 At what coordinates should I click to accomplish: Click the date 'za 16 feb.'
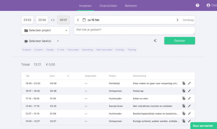pos(94,20)
